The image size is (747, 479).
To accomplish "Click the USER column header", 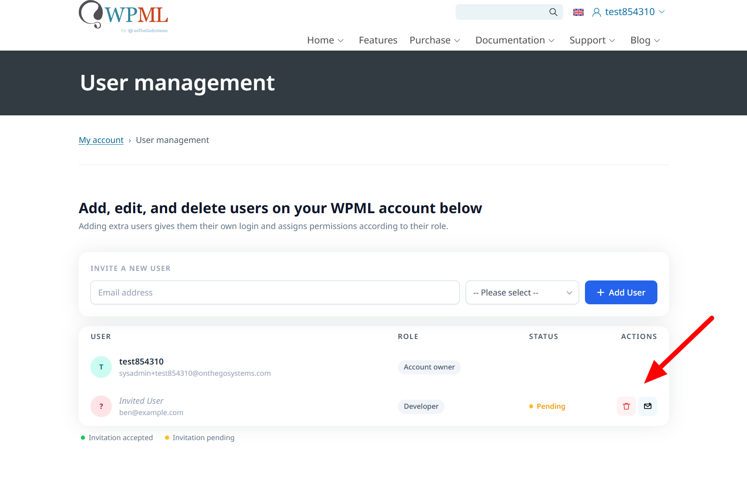I will (x=101, y=336).
